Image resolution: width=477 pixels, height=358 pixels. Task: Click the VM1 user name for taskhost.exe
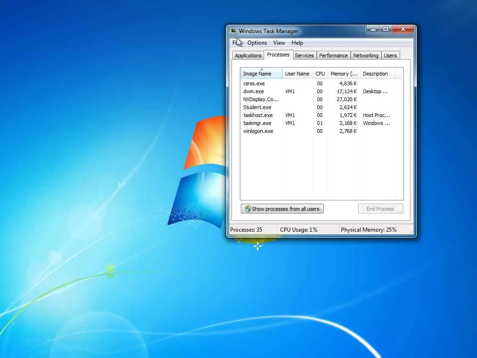coord(290,115)
